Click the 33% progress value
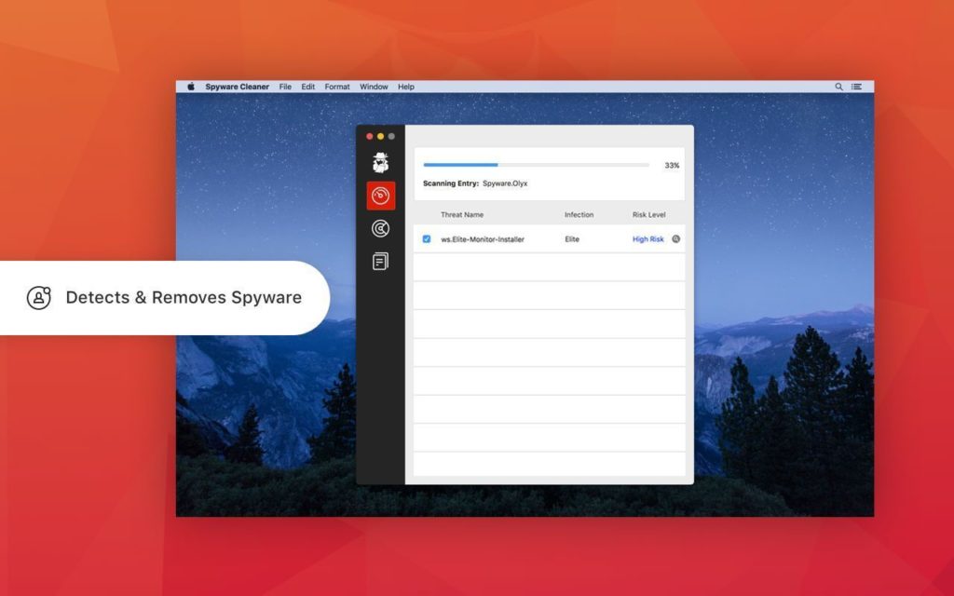 click(672, 166)
